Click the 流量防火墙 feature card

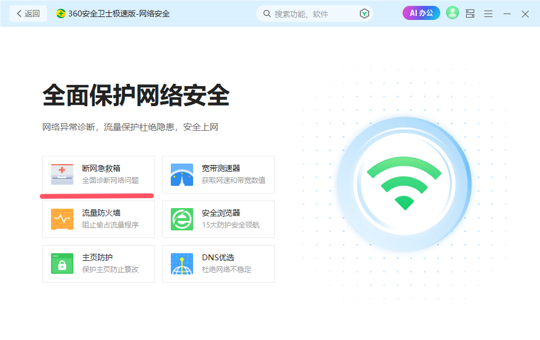(x=98, y=219)
